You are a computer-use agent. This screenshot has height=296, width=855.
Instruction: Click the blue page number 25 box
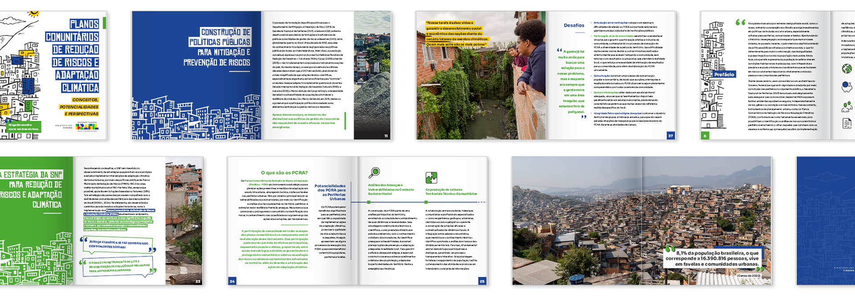[482, 281]
